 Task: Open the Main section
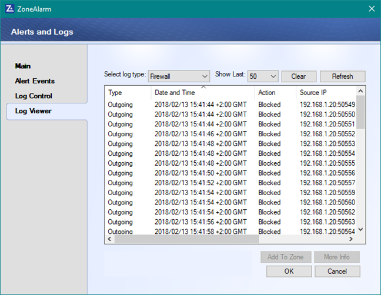coord(23,66)
